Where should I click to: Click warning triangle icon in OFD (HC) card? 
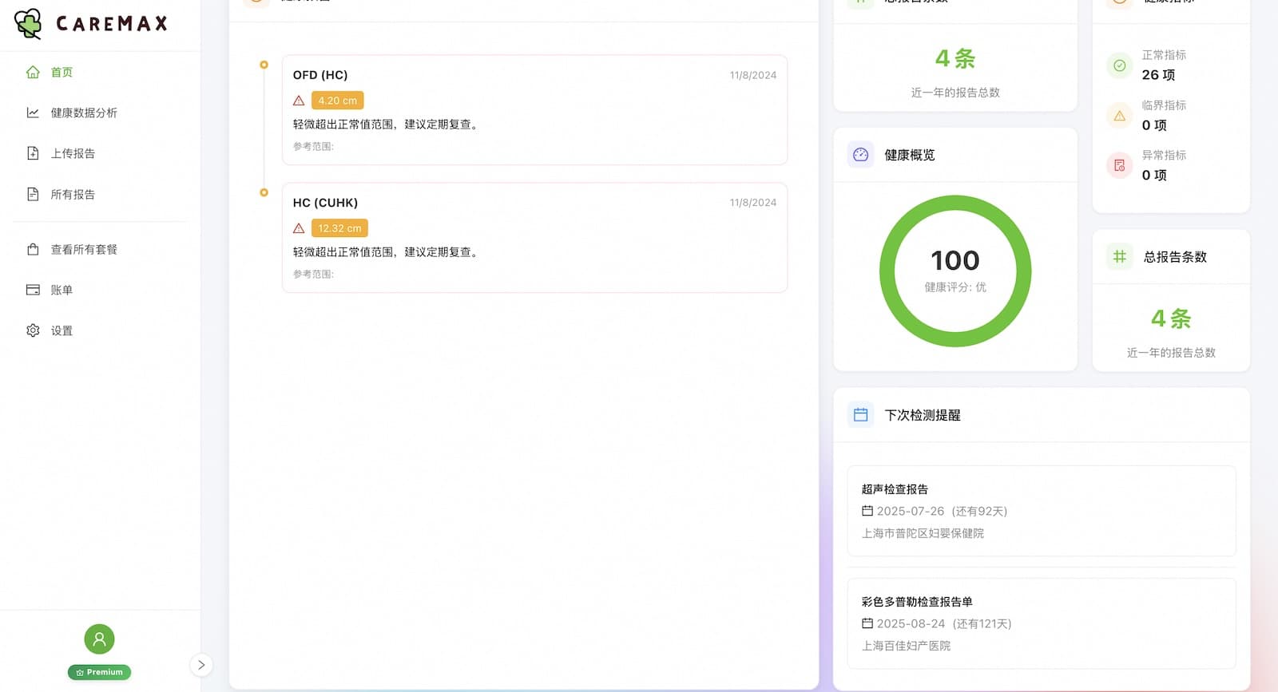coord(299,101)
